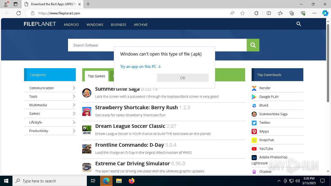Click the Chamet app icon

point(254,172)
